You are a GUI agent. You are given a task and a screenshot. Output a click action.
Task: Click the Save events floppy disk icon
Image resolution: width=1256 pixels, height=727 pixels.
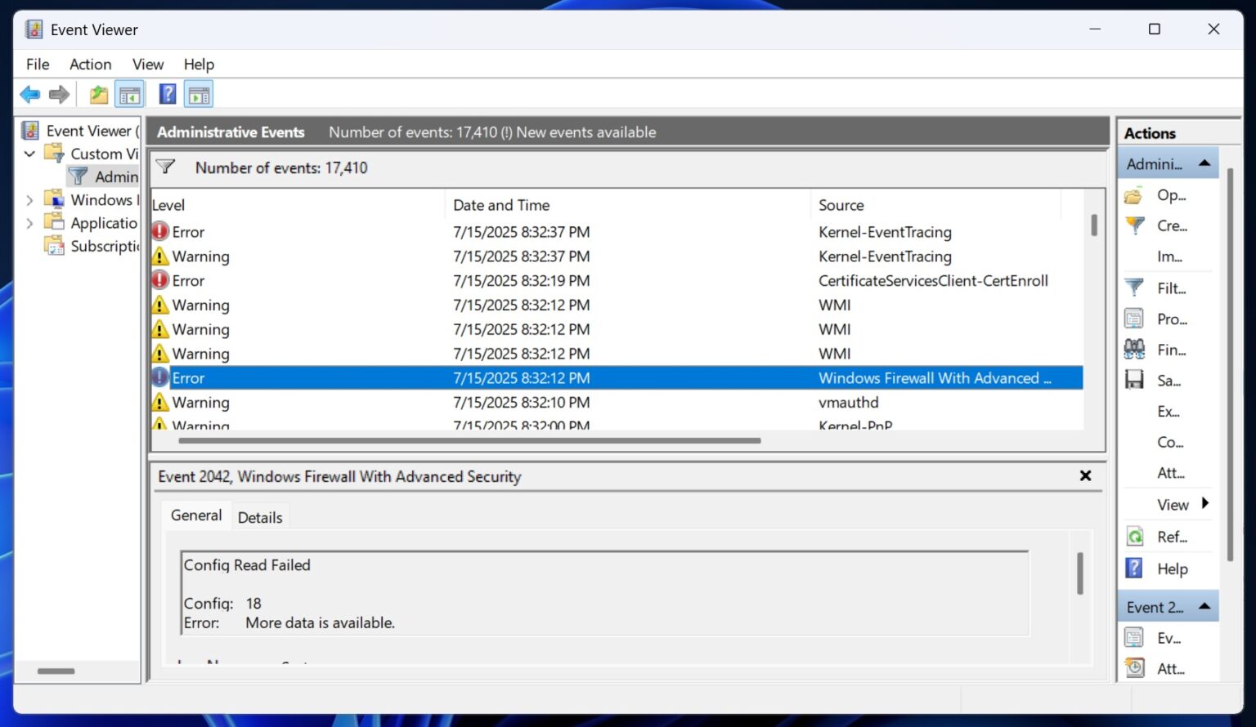pos(1134,380)
